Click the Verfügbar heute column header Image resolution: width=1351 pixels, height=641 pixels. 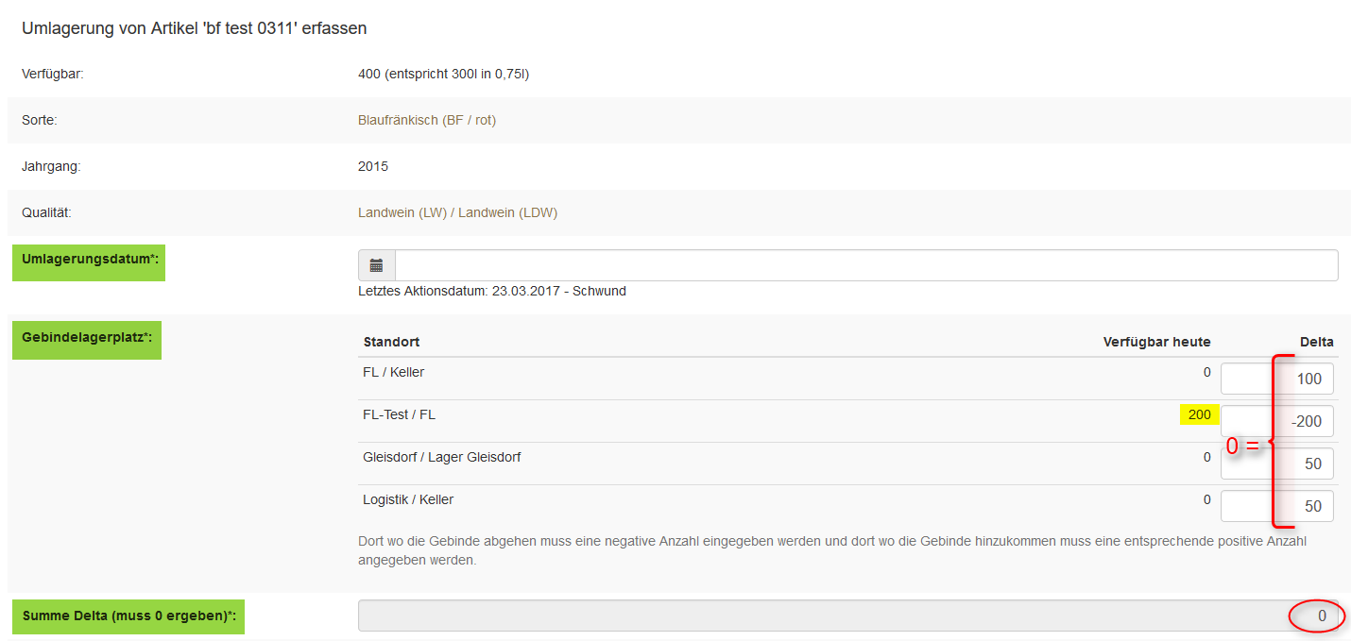(x=1156, y=342)
